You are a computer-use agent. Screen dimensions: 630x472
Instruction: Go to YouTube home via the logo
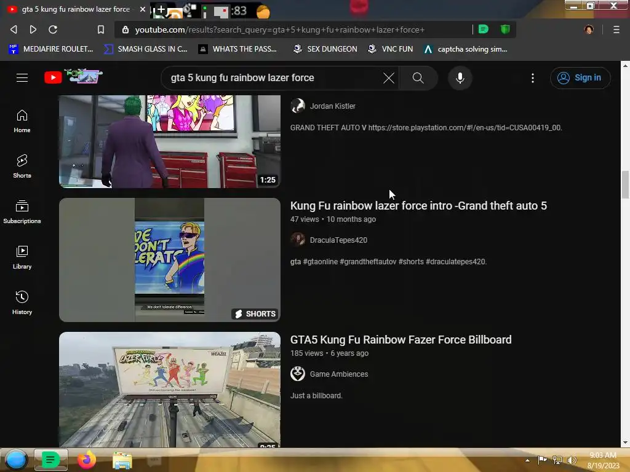[73, 77]
